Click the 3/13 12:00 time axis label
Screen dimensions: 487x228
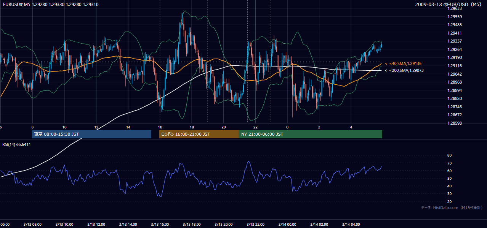coord(96,224)
